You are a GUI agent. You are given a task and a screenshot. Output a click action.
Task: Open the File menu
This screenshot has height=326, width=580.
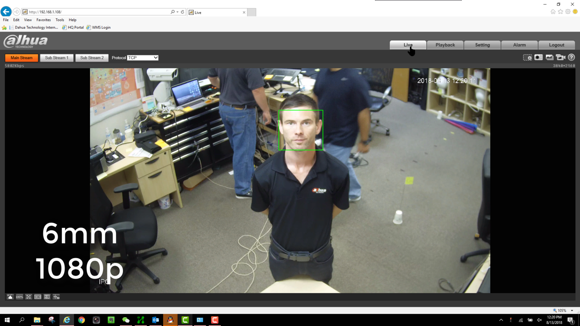point(6,20)
